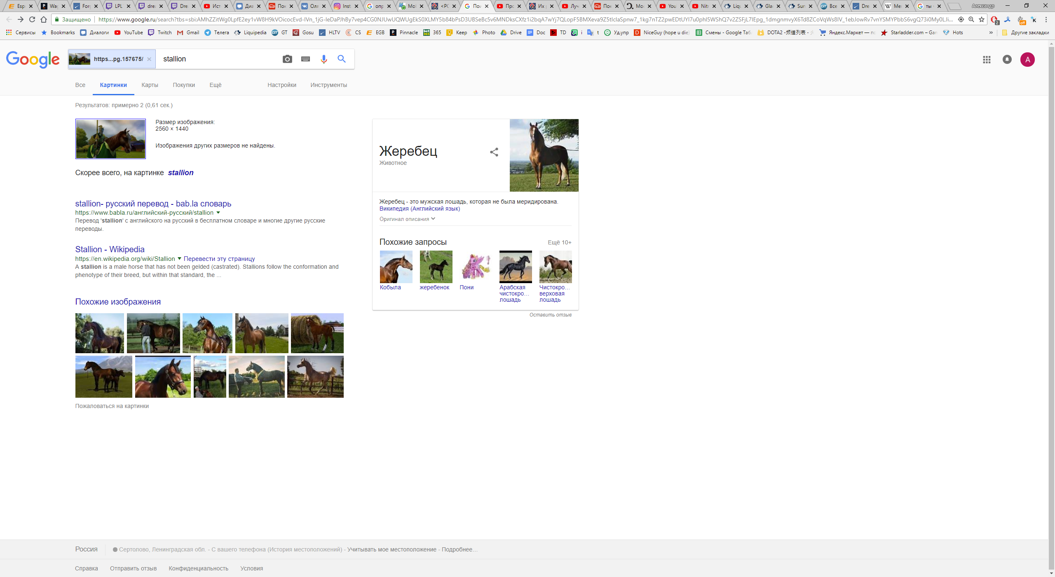Open the Google notifications bell
Viewport: 1055px width, 577px height.
point(1007,59)
